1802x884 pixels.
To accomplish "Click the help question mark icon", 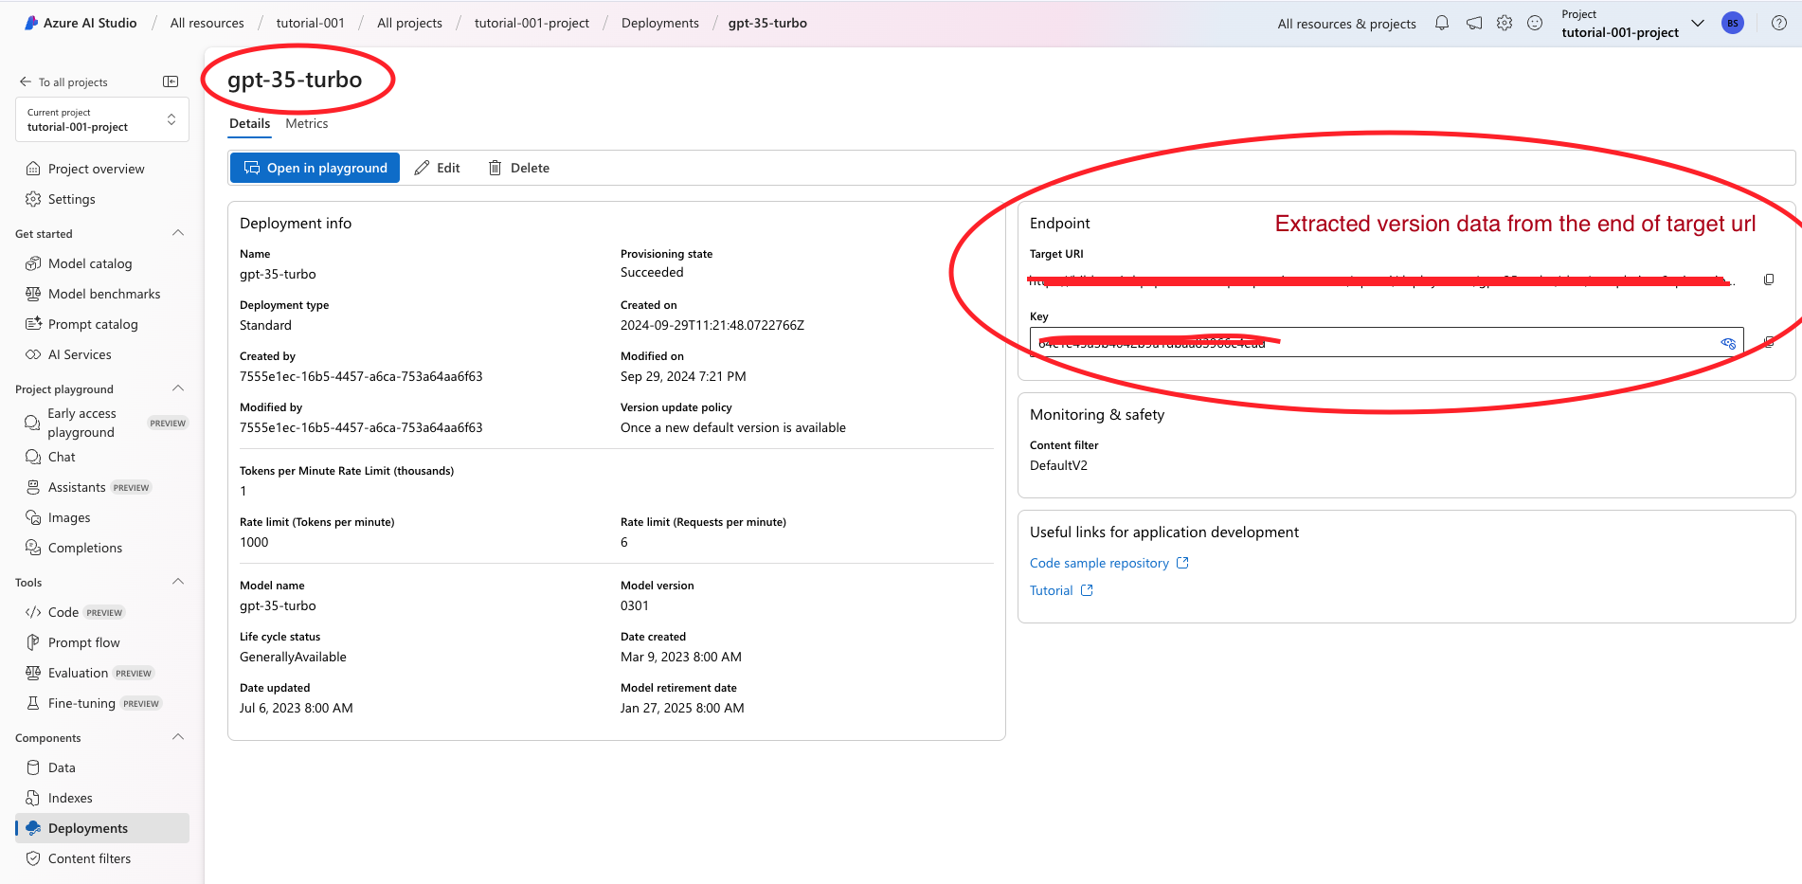I will click(x=1779, y=23).
